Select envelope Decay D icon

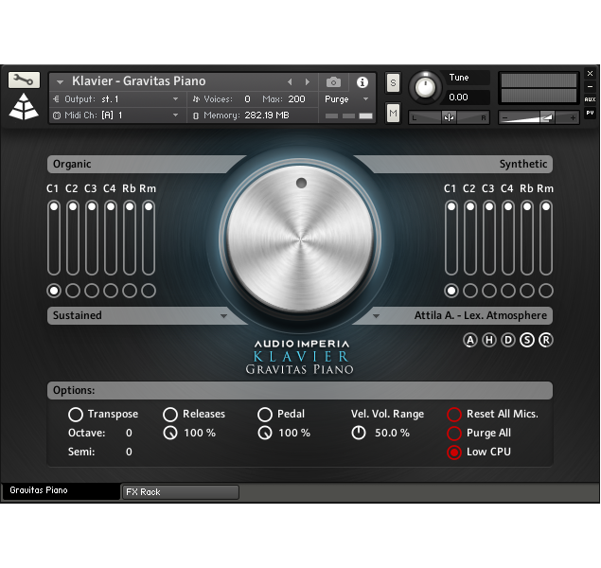[x=508, y=340]
